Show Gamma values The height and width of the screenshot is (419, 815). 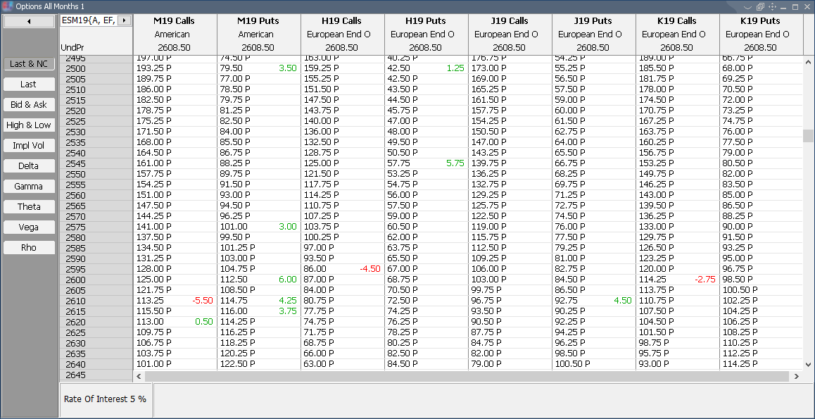point(29,186)
